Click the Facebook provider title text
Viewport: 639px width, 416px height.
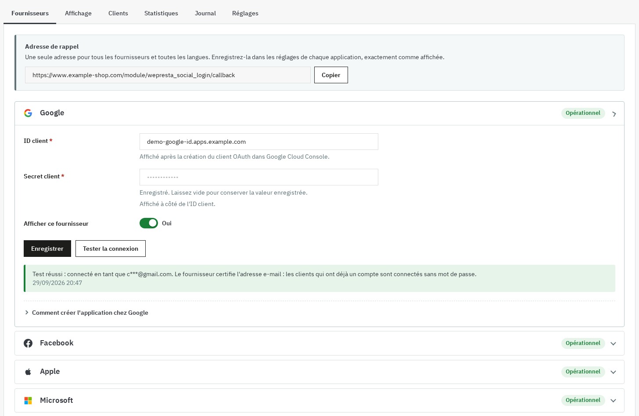[x=57, y=343]
